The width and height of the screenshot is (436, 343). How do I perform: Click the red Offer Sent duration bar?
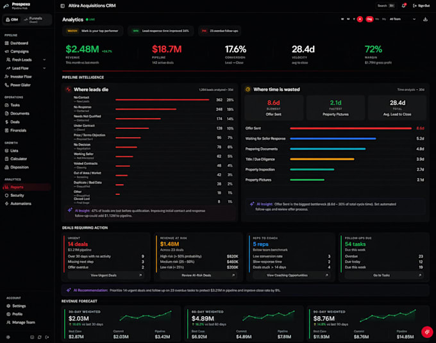point(351,128)
